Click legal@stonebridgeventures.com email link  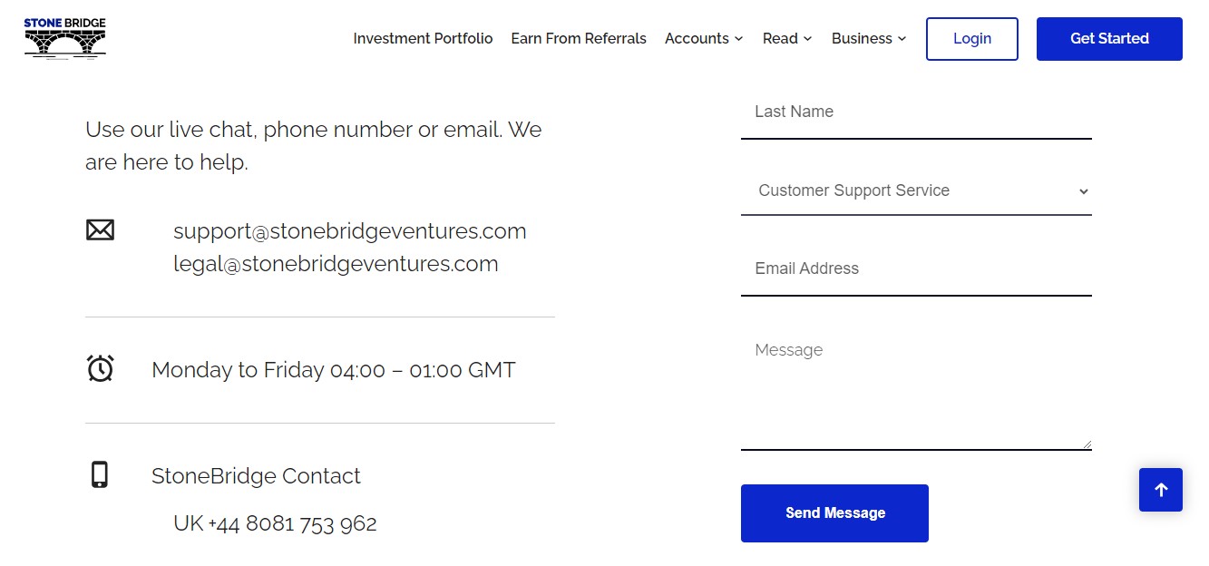336,264
